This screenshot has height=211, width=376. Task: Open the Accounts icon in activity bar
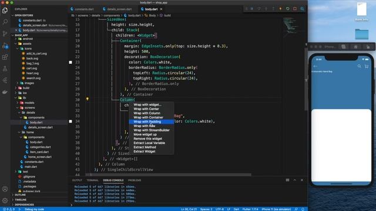[5, 189]
